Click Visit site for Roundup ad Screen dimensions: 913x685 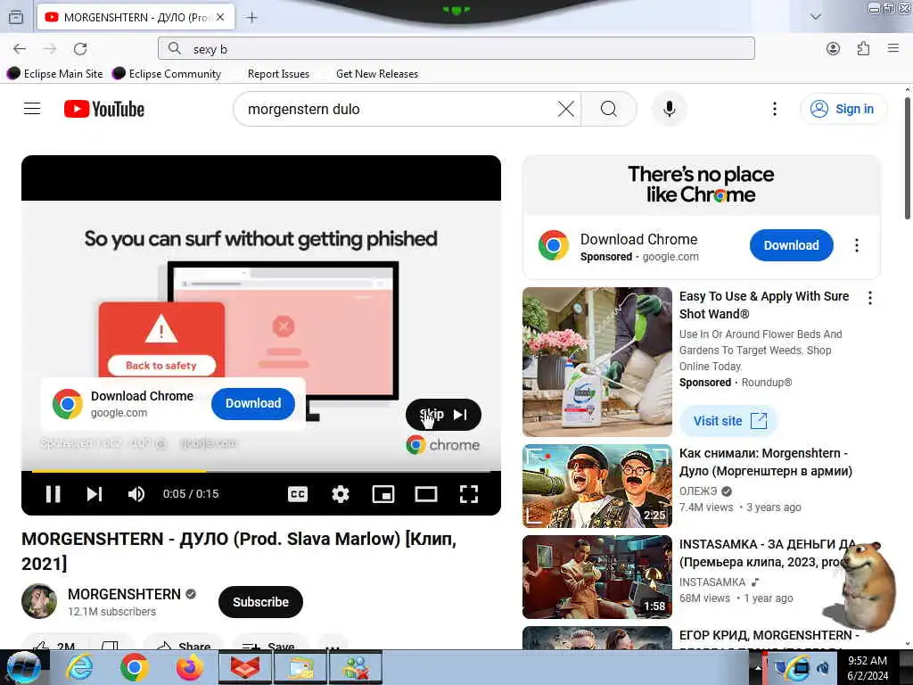729,421
